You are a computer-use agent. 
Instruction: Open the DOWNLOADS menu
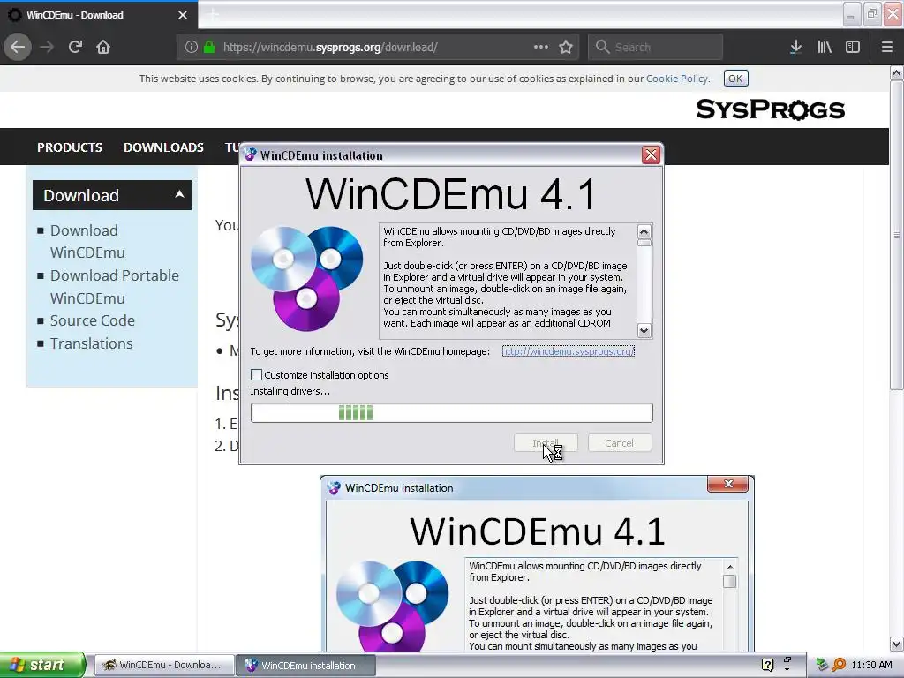[x=163, y=147]
